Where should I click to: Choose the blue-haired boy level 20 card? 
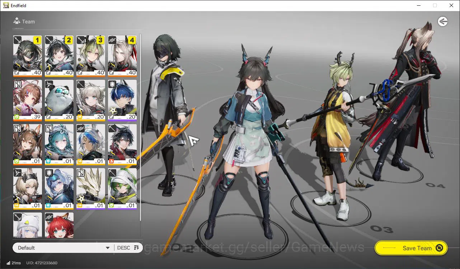pyautogui.click(x=122, y=100)
